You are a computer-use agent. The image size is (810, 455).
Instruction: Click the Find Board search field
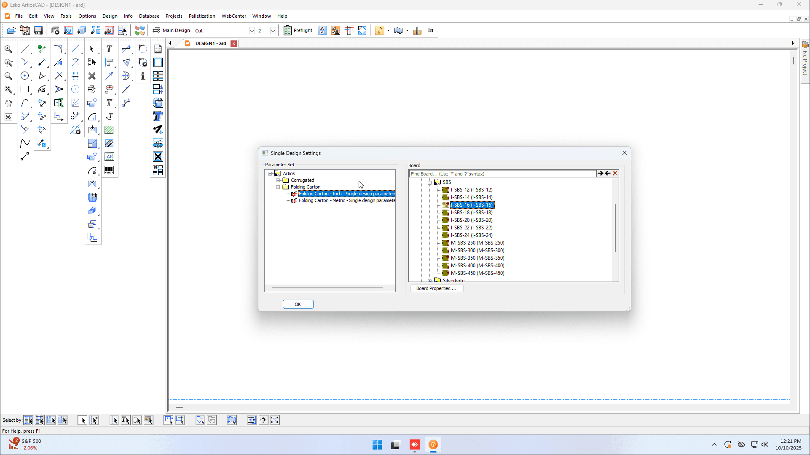tap(502, 173)
